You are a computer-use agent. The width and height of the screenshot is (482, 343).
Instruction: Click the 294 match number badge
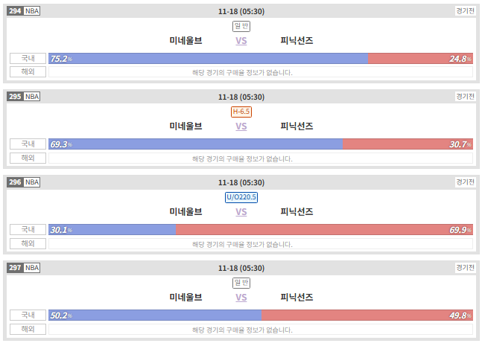tap(15, 11)
